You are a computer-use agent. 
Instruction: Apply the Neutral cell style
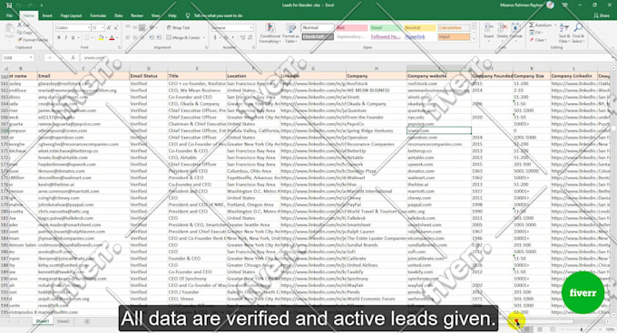click(420, 28)
